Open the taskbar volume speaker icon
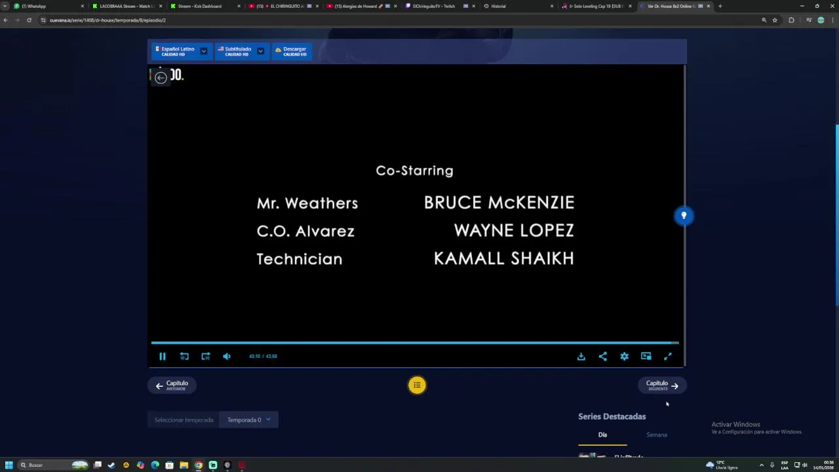This screenshot has height=472, width=839. click(804, 465)
